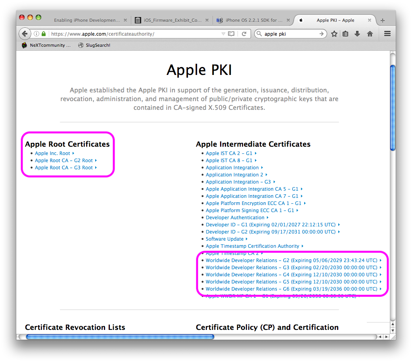Open a new tab with plus button
The height and width of the screenshot is (362, 412).
383,20
